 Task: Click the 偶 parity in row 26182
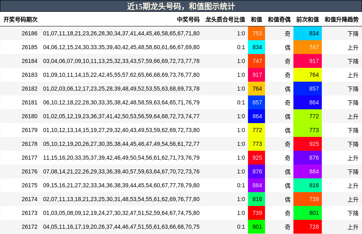(x=287, y=89)
